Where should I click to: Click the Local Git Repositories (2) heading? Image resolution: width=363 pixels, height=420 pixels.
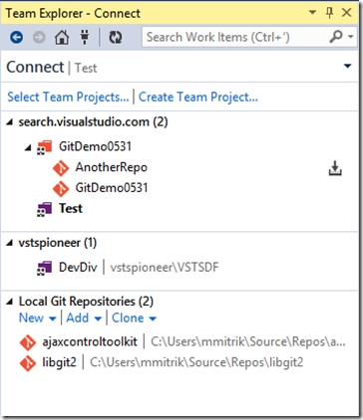click(86, 302)
